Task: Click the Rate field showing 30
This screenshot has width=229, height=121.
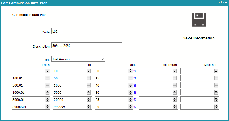Action: [114, 92]
